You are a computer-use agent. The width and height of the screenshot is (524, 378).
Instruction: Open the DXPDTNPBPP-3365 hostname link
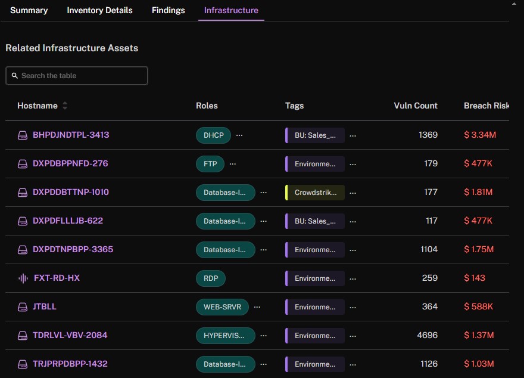pos(73,249)
